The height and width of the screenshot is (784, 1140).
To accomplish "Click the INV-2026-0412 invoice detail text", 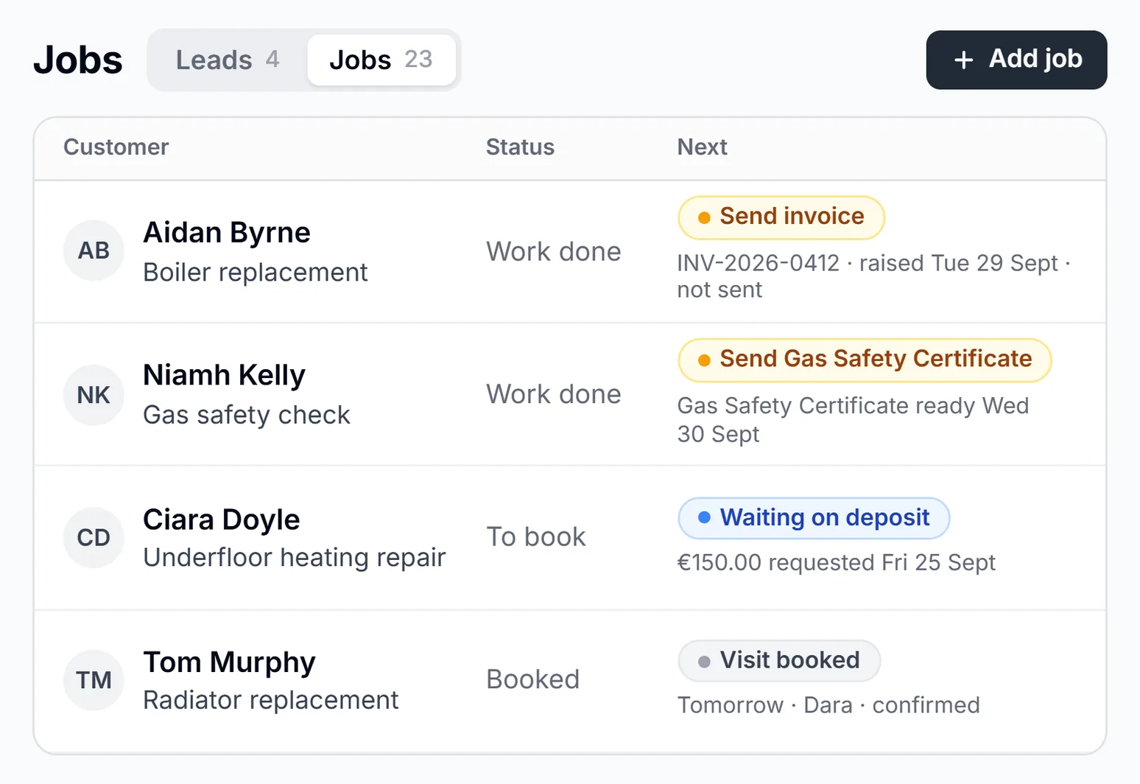I will click(874, 276).
